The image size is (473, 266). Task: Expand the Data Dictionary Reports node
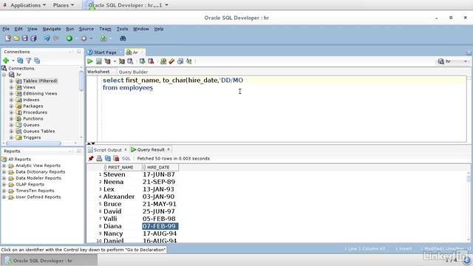(4, 172)
